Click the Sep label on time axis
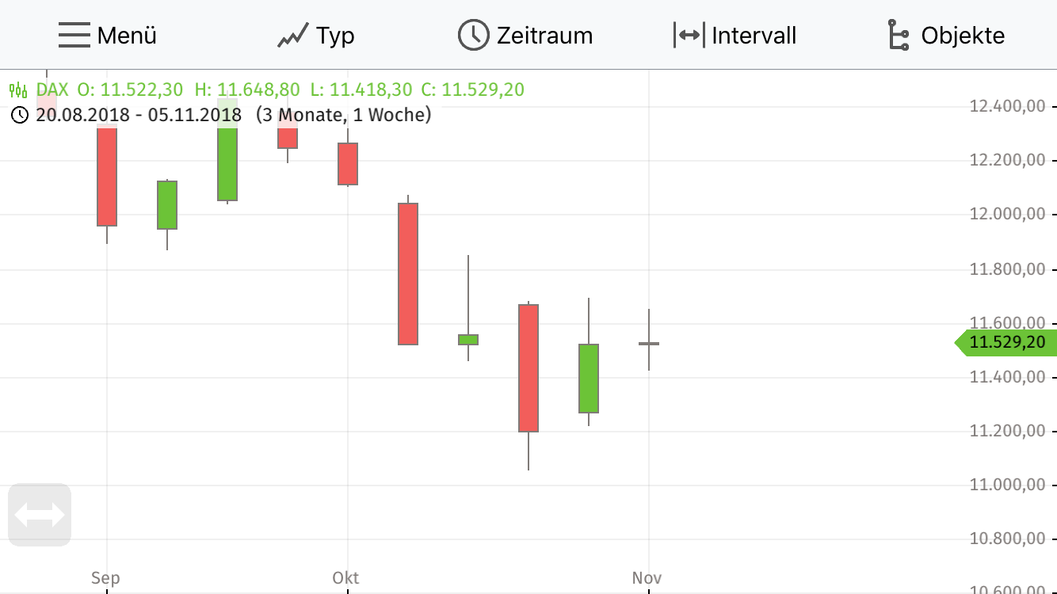 pos(105,577)
